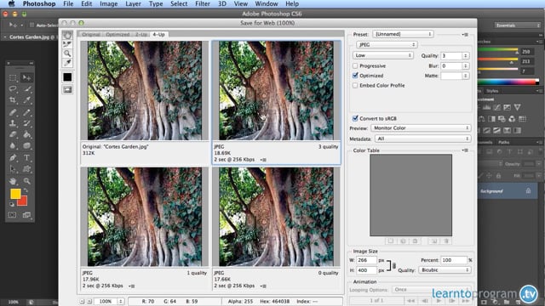545x306 pixels.
Task: Switch to the Optimized tab
Action: coord(118,34)
